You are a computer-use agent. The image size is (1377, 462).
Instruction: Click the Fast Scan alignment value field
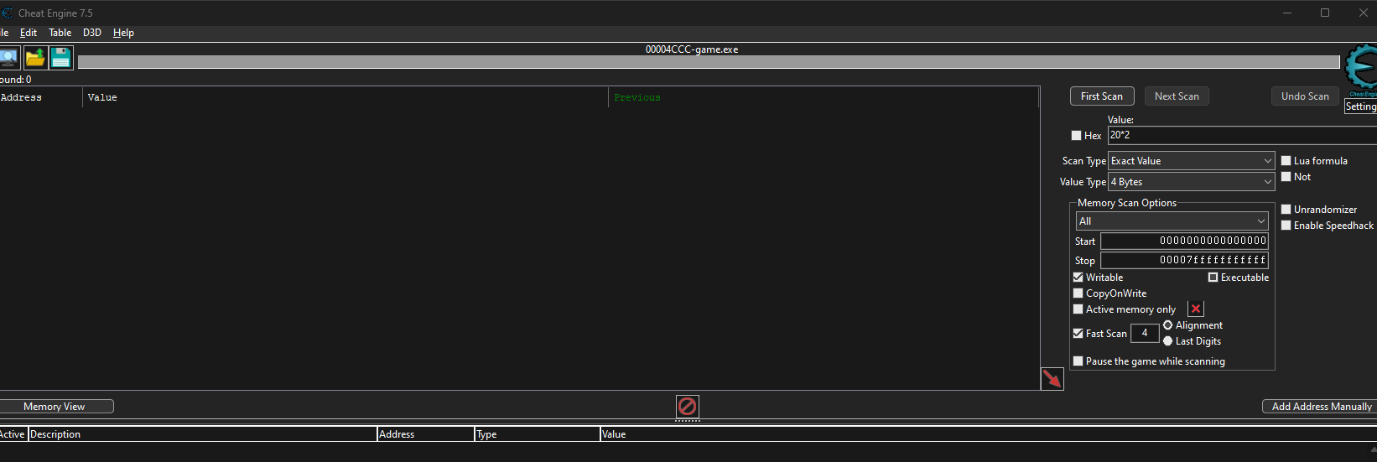(x=1145, y=334)
